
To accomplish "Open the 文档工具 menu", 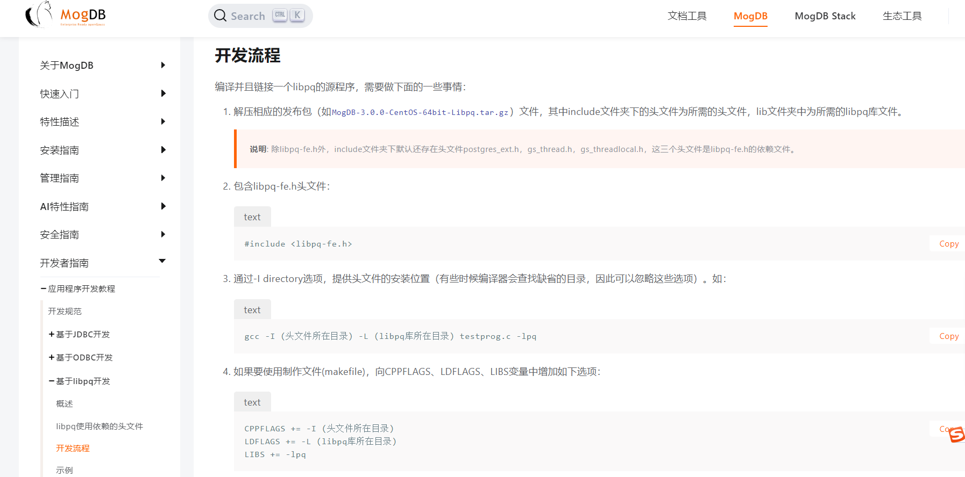I will click(x=687, y=16).
